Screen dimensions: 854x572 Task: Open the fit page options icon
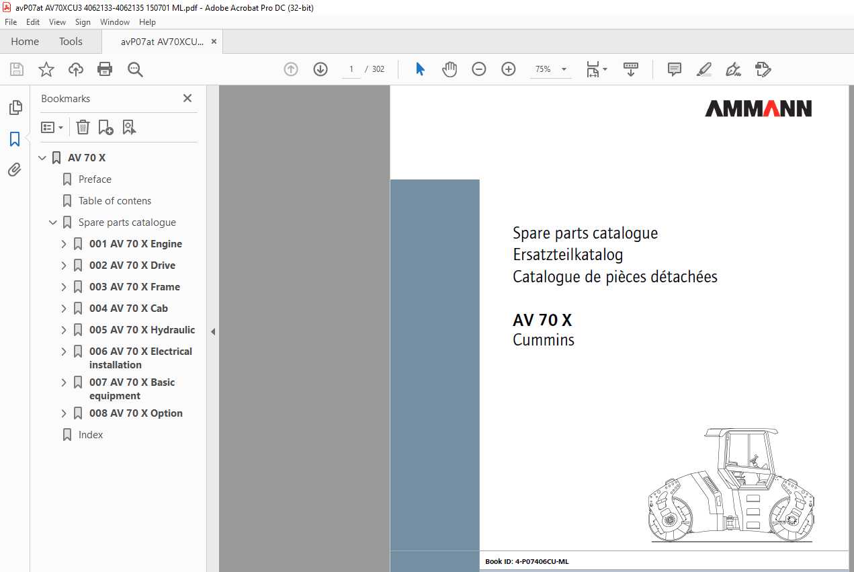pyautogui.click(x=596, y=69)
